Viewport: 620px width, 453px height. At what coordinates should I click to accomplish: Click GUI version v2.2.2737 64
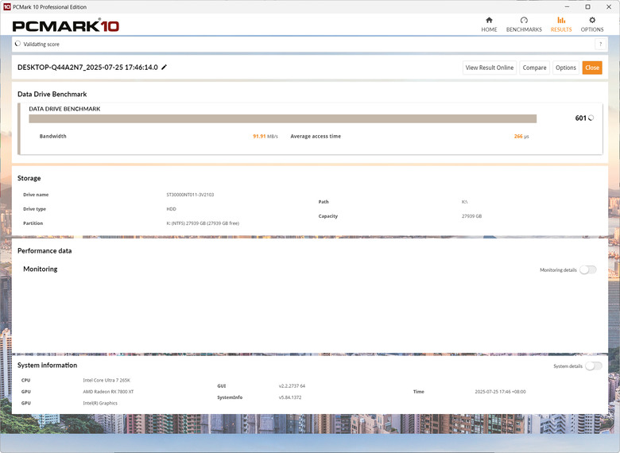[x=292, y=385]
